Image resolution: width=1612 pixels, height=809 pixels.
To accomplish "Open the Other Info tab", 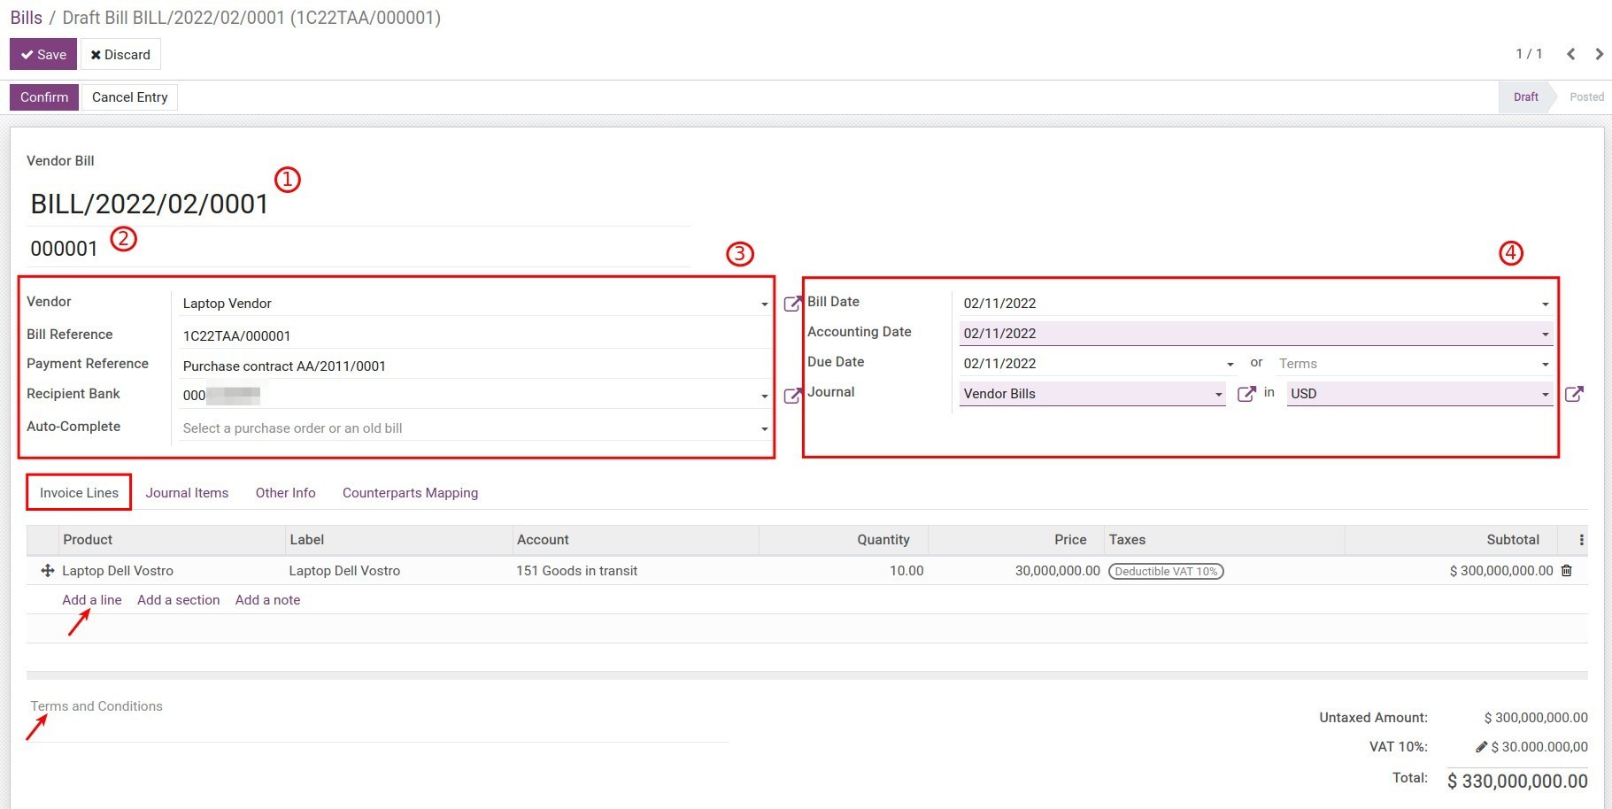I will click(x=285, y=493).
